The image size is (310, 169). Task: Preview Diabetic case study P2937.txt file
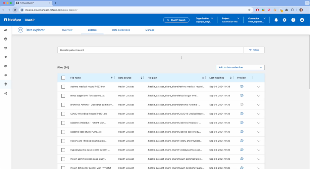241,131
